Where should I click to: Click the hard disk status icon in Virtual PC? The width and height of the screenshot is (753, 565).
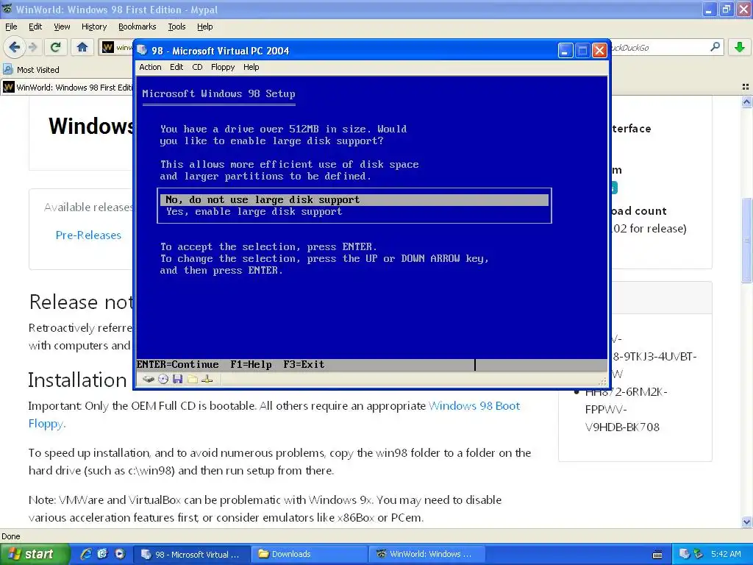(x=149, y=379)
